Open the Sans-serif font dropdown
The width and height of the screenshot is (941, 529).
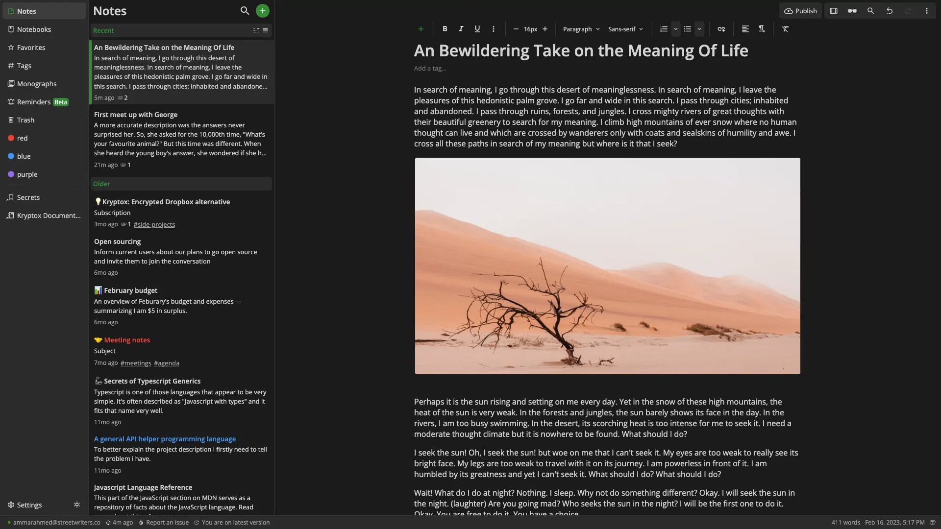[625, 29]
